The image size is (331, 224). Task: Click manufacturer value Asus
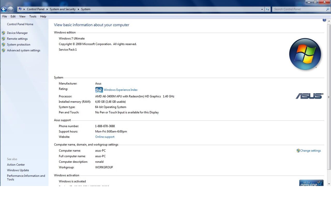98,83
